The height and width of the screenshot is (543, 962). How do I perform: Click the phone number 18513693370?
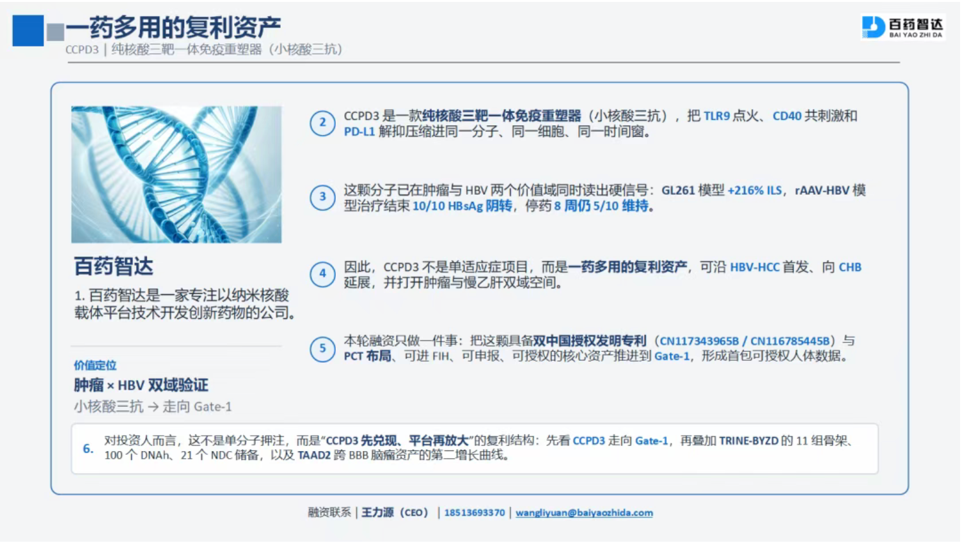tap(475, 513)
